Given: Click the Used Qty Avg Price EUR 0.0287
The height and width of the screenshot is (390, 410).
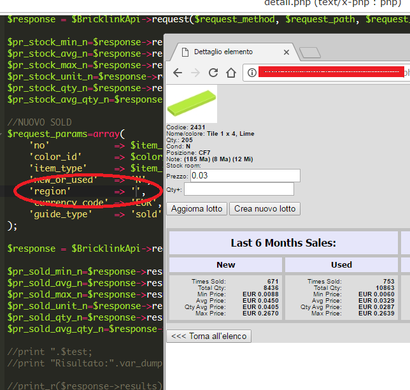Looking at the screenshot, I should point(376,307).
